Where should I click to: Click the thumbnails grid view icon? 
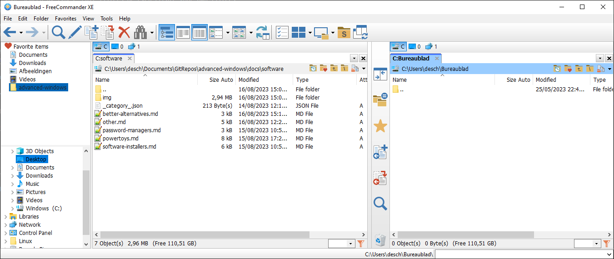pyautogui.click(x=239, y=32)
